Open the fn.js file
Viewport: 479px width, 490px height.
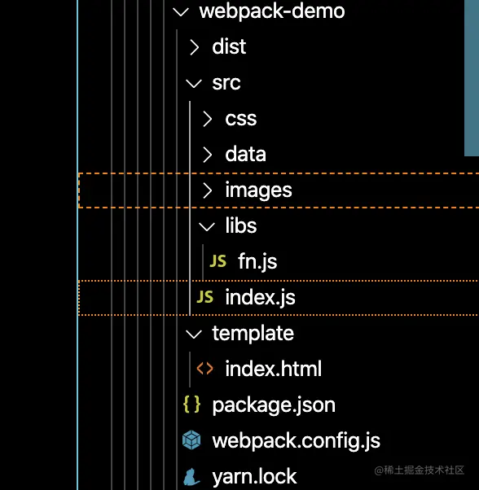(257, 261)
